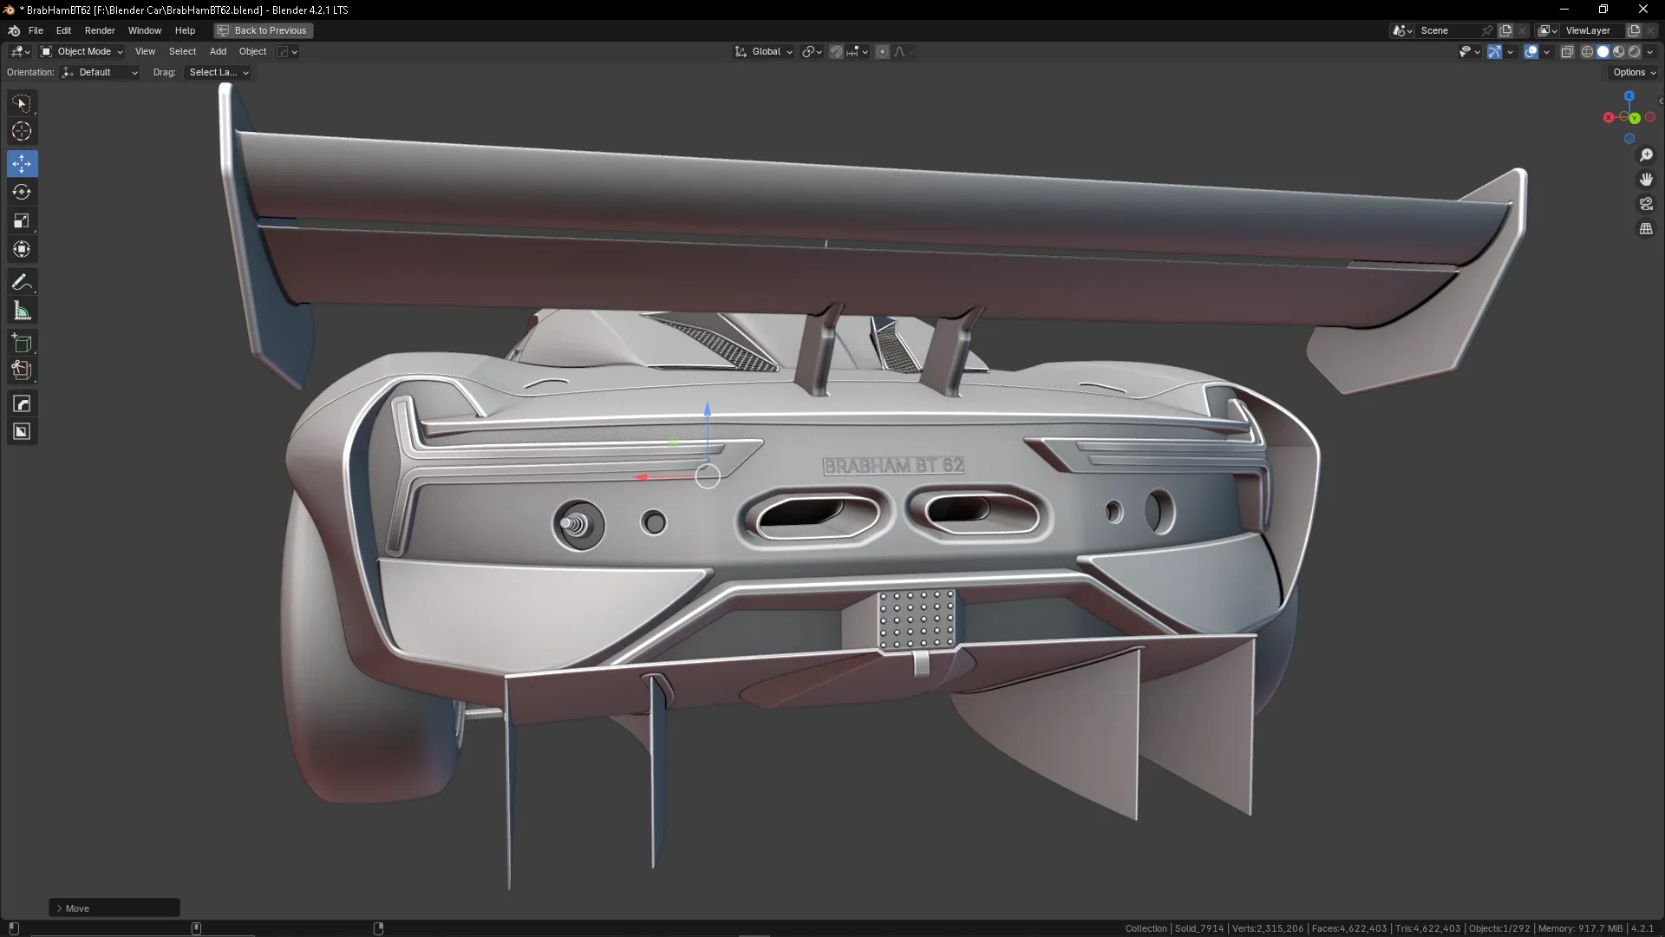The image size is (1665, 937).
Task: Switch to Rendered shading
Action: (x=1634, y=52)
